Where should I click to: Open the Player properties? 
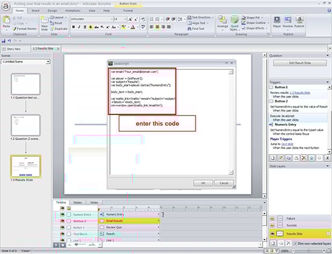(x=276, y=22)
